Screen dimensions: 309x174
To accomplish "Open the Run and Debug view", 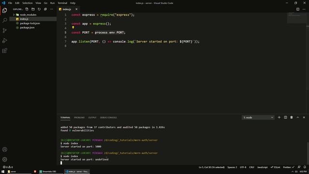I will (x=4, y=41).
